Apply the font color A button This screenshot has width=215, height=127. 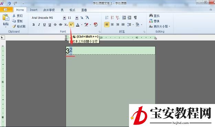tap(78, 25)
